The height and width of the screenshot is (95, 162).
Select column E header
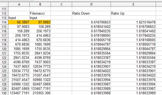[133, 4]
